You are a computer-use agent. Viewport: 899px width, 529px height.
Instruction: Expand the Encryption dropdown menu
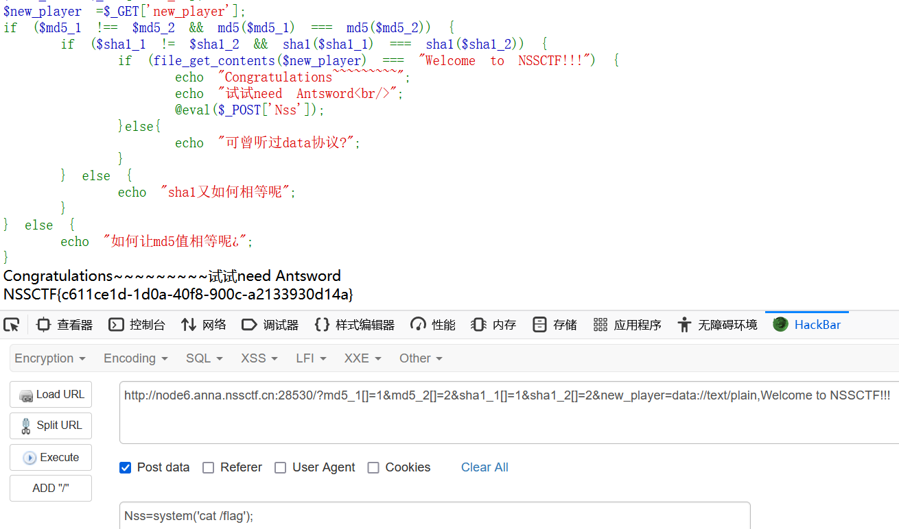click(50, 358)
